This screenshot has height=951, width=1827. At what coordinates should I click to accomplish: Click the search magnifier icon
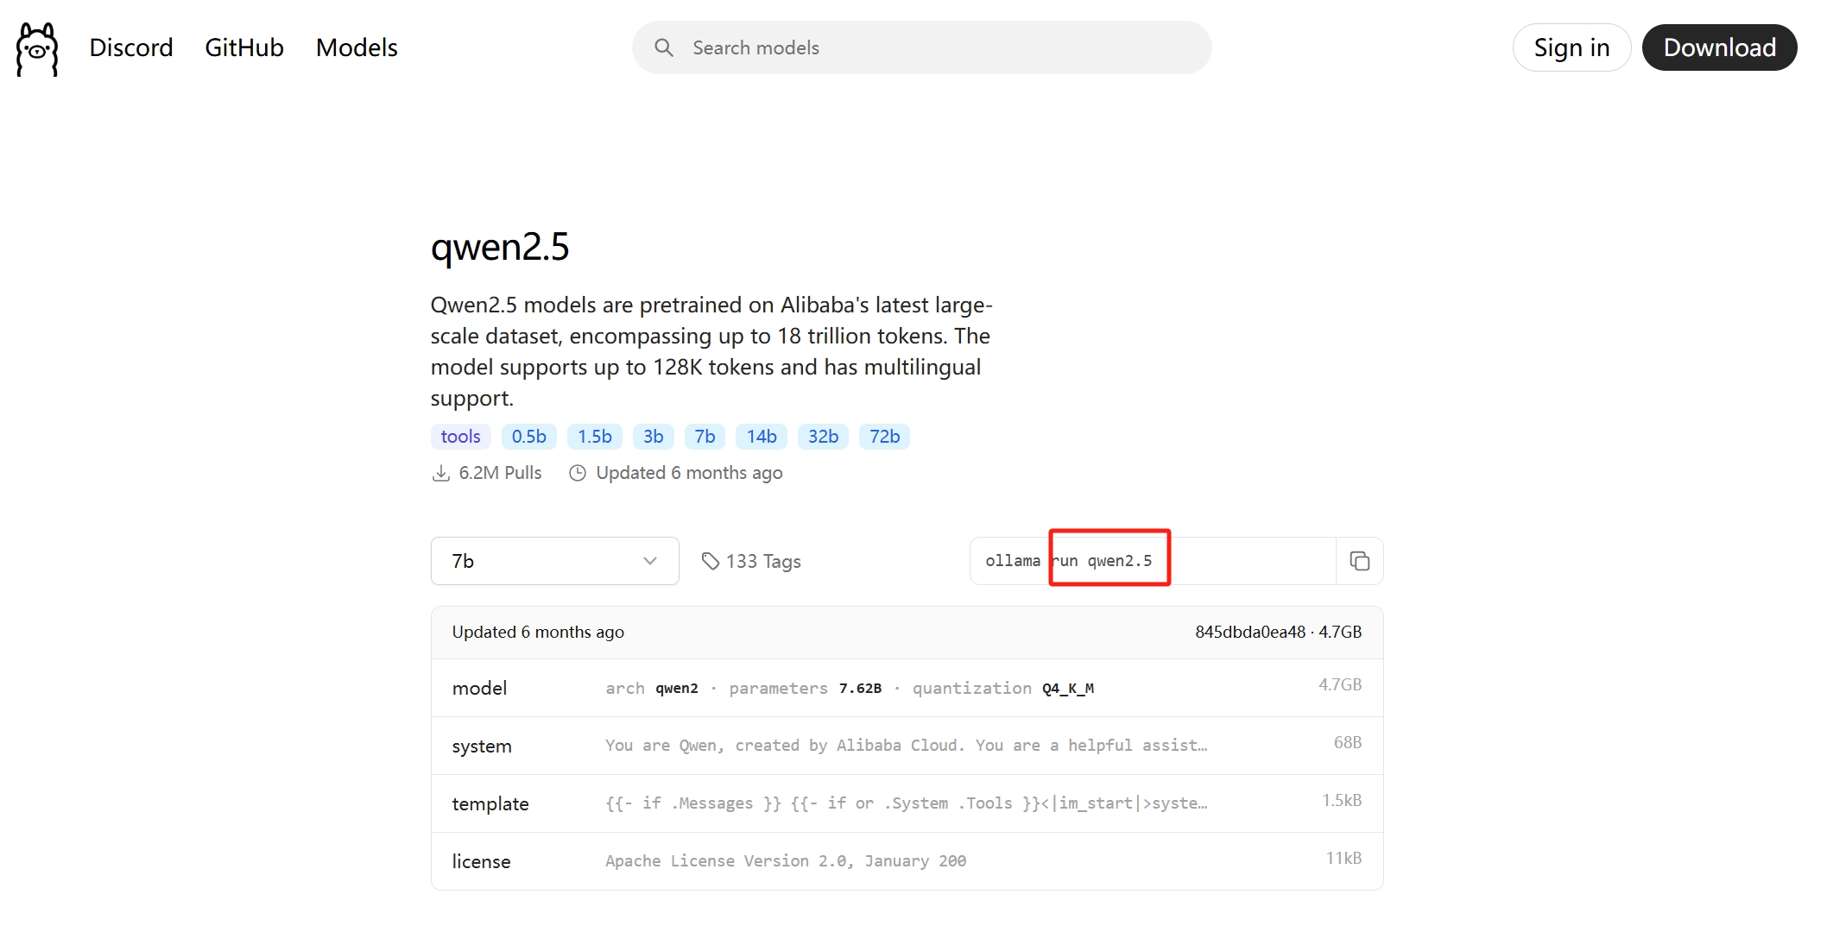click(x=663, y=47)
